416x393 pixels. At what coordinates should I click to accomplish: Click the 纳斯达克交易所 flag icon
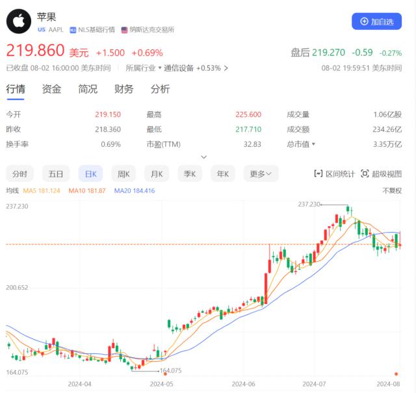tap(124, 30)
